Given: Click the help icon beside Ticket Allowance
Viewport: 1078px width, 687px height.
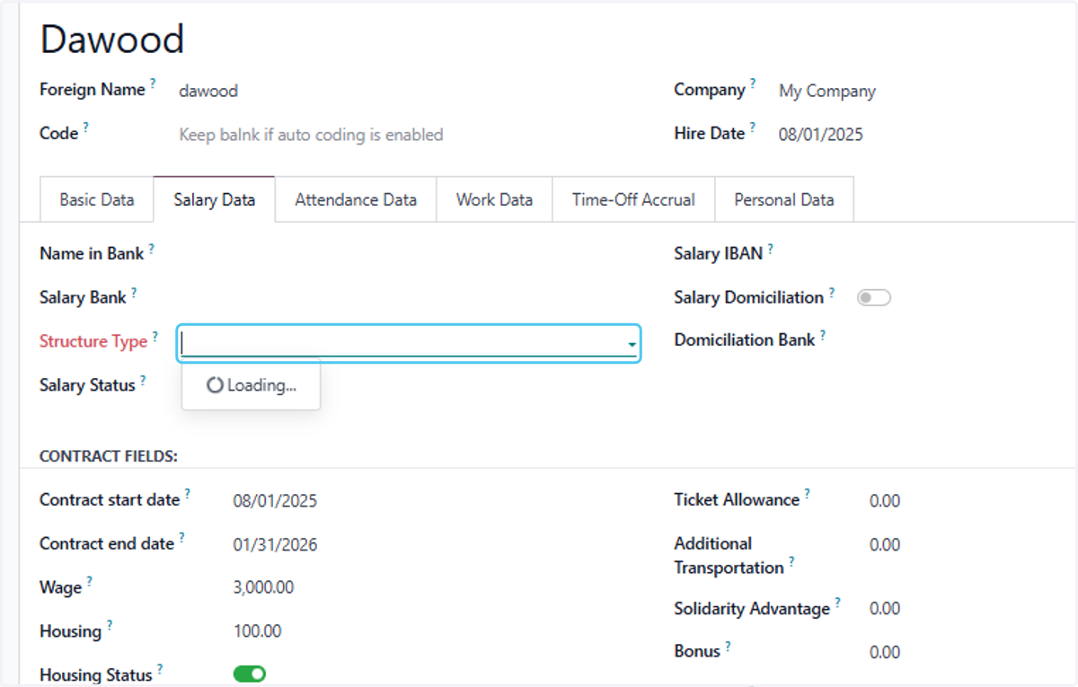Looking at the screenshot, I should pos(808,494).
